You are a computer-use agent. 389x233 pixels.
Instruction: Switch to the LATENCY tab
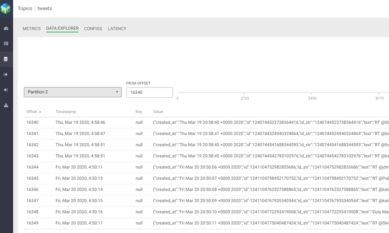[x=117, y=28]
